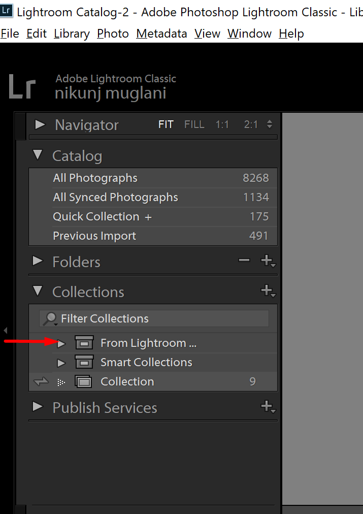363x514 pixels.
Task: Open the Library menu
Action: click(x=71, y=33)
